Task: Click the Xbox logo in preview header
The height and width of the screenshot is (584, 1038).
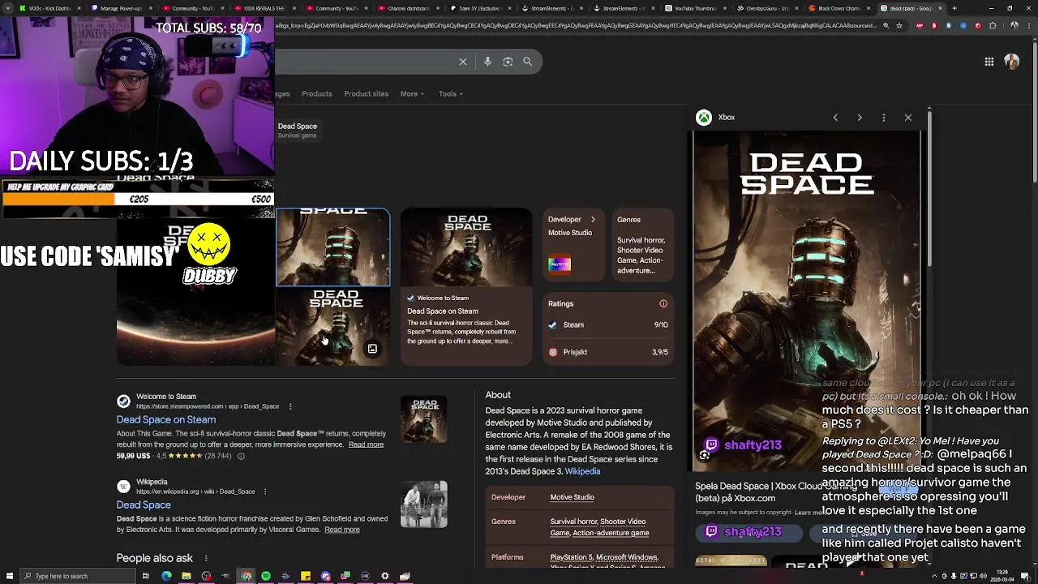Action: 704,118
